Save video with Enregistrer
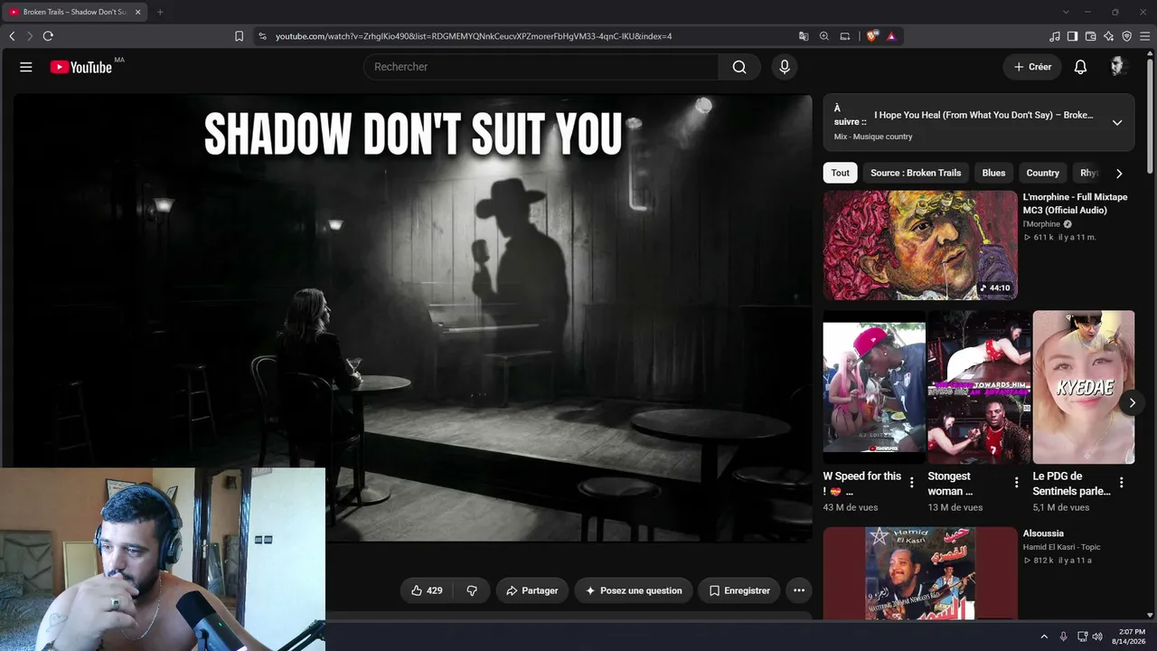Screen dimensions: 1157x651 click(x=739, y=590)
